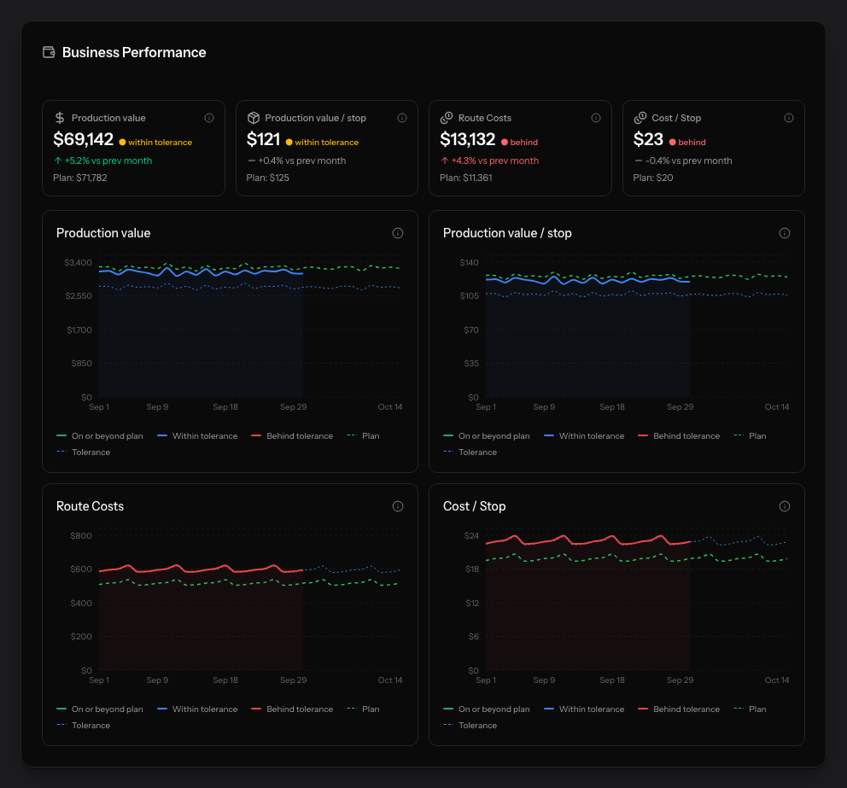Toggle Behind tolerance in Route Costs legend
This screenshot has width=847, height=788.
(292, 709)
